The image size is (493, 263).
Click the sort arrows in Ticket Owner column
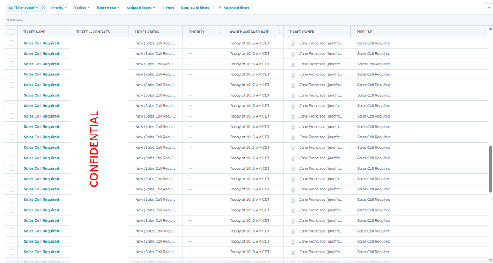click(347, 32)
